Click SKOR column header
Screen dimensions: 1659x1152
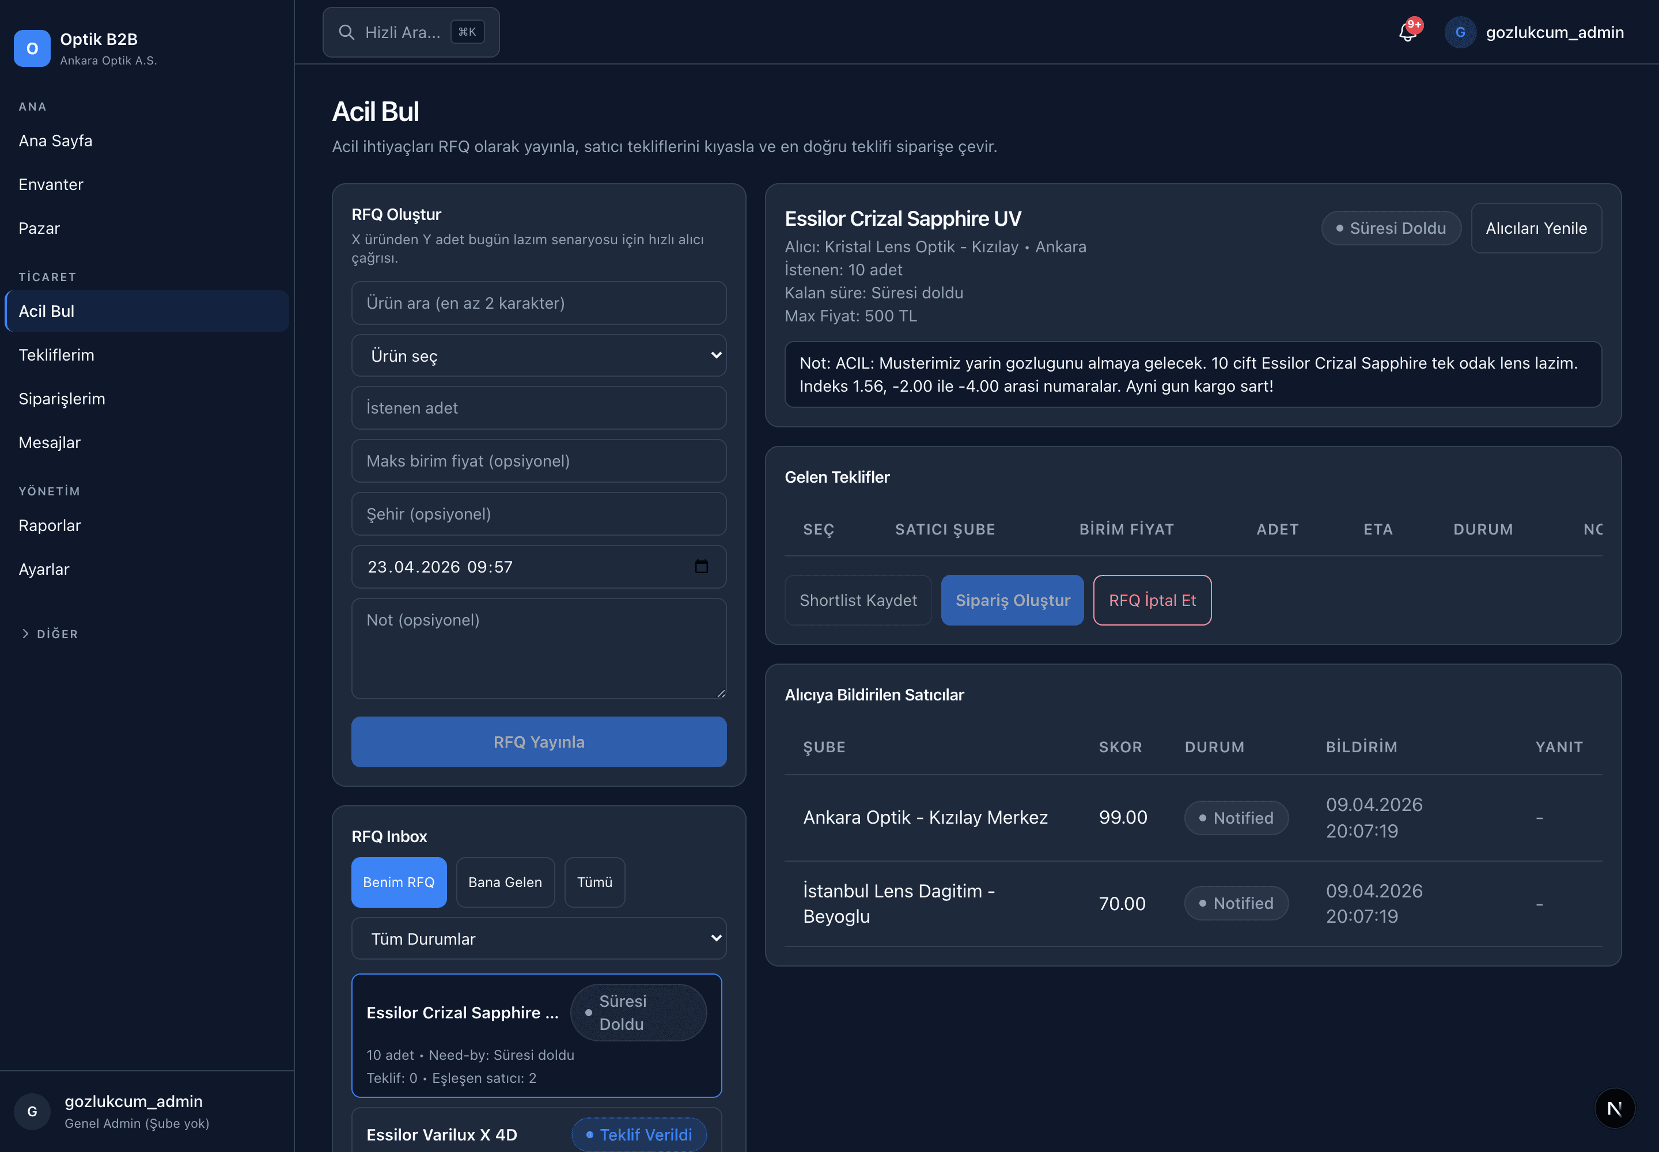[x=1120, y=747]
